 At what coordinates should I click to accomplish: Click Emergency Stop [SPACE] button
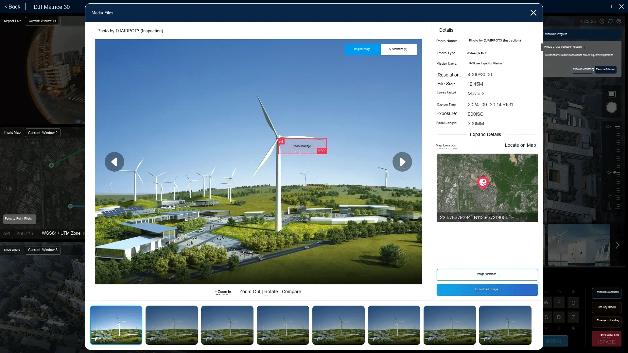click(x=607, y=339)
